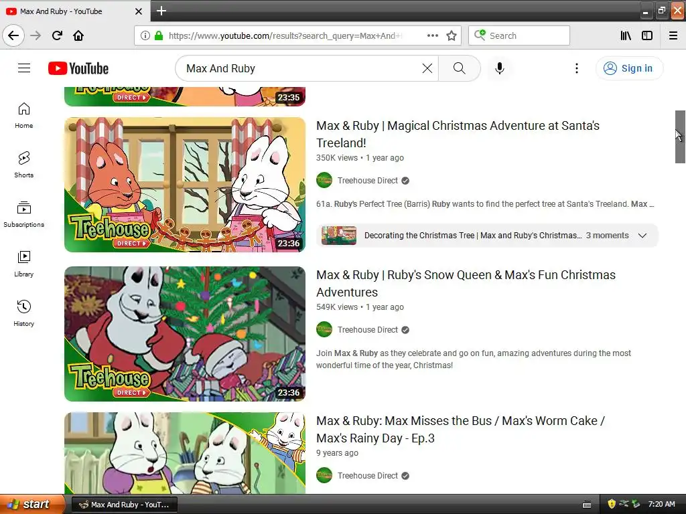The image size is (686, 514).
Task: Click the Snow Queen video description text
Action: [474, 359]
